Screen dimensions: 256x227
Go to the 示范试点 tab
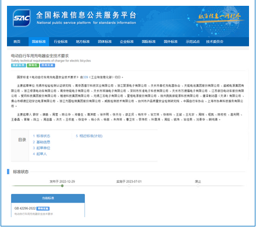[193, 42]
